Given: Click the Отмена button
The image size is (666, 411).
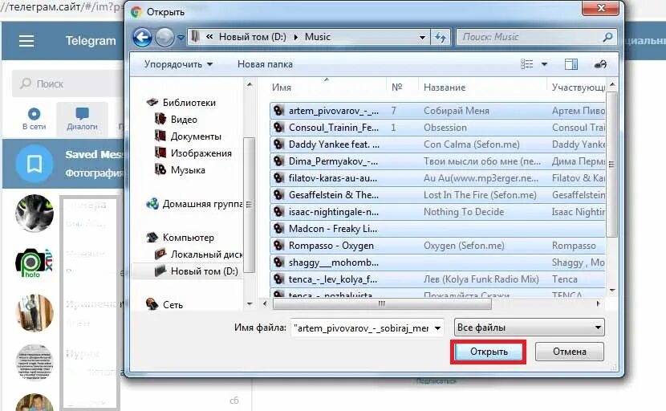Looking at the screenshot, I should click(x=569, y=352).
